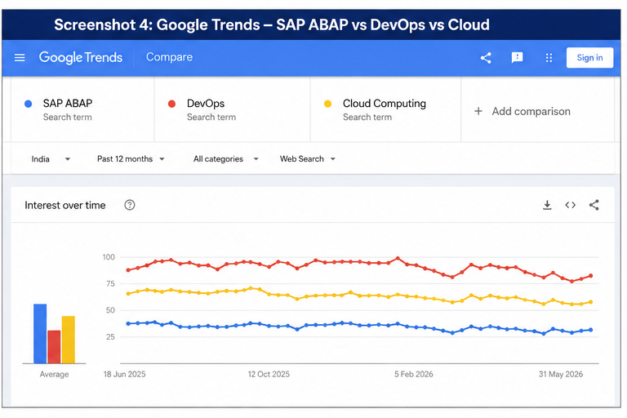
Task: Click the plus icon beside Add comparison
Action: [478, 111]
